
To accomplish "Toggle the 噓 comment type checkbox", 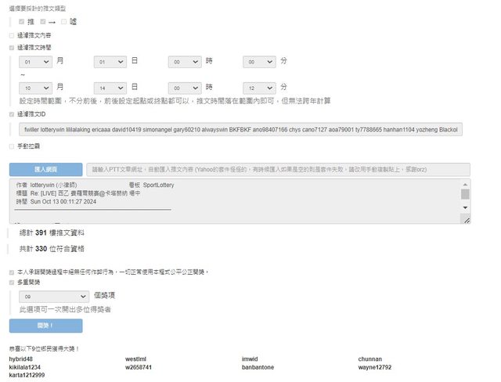I will [x=64, y=20].
